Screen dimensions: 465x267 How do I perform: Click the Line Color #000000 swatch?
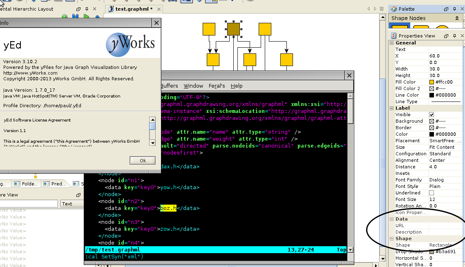(431, 95)
